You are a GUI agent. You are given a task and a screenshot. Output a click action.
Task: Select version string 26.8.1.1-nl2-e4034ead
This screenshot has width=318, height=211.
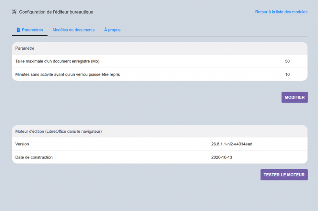[x=232, y=144]
